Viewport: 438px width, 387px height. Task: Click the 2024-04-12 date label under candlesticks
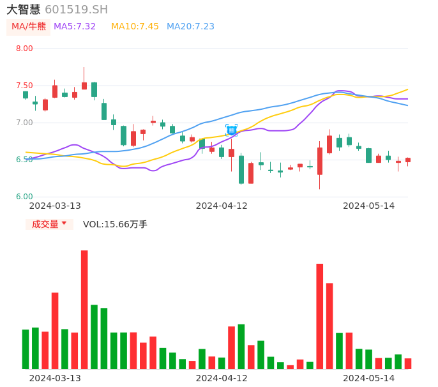[222, 206]
